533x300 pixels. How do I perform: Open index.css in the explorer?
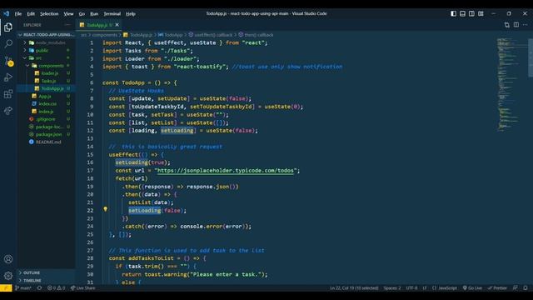[47, 103]
